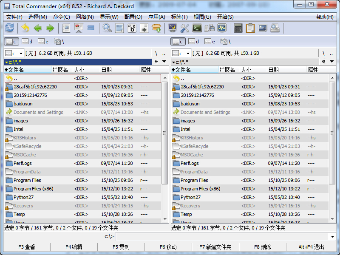Open the wrench-and-screwdriver settings toolbar icon
This screenshot has height=255, width=340.
(184, 28)
